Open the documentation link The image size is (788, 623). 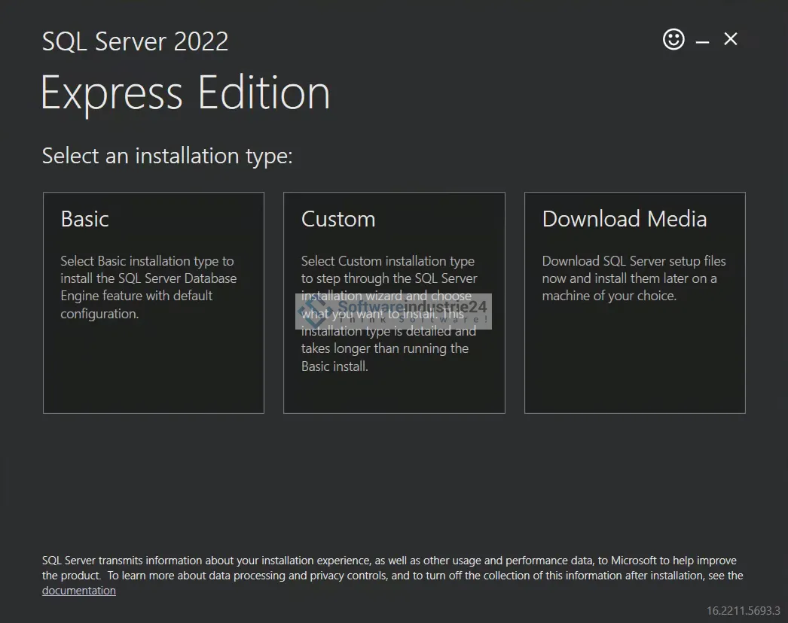click(79, 591)
